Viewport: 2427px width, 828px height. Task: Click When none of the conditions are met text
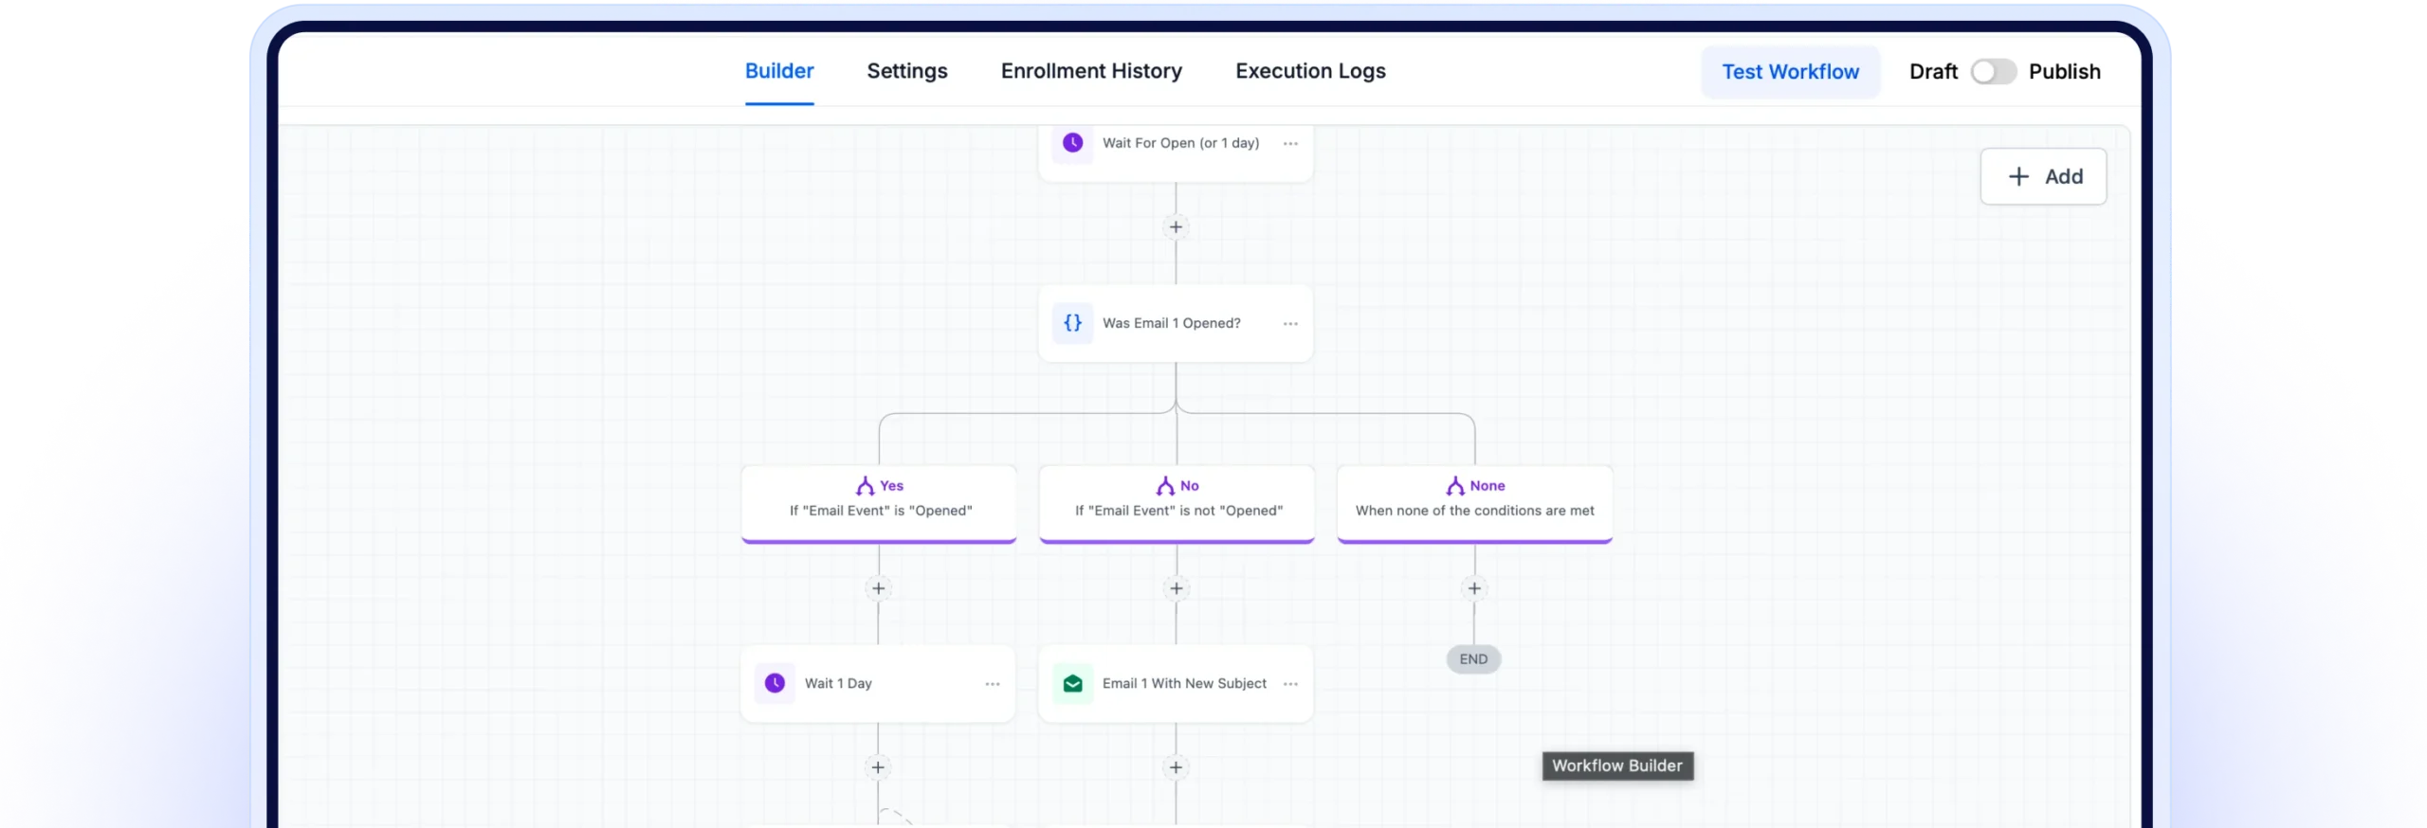click(x=1474, y=511)
